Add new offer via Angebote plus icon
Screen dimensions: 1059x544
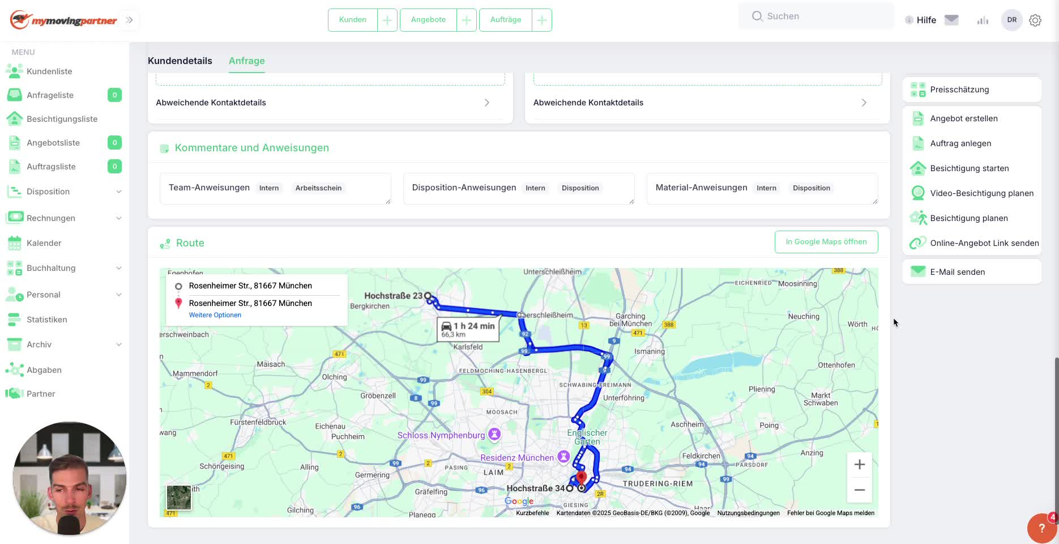(x=466, y=20)
